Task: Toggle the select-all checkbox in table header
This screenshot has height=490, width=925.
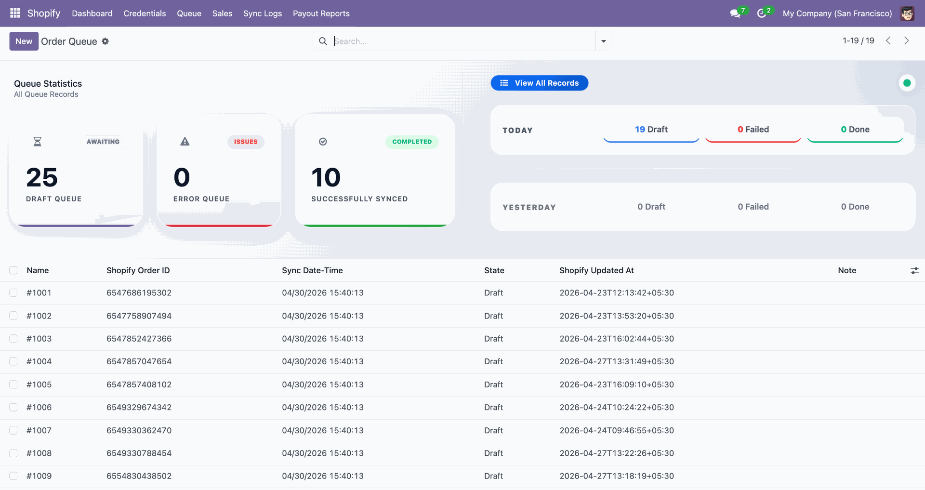Action: [13, 270]
